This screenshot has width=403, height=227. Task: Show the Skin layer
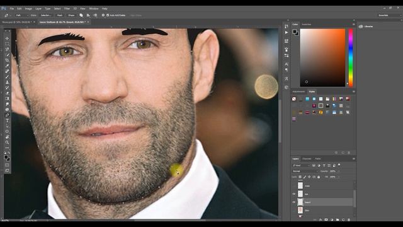click(294, 211)
